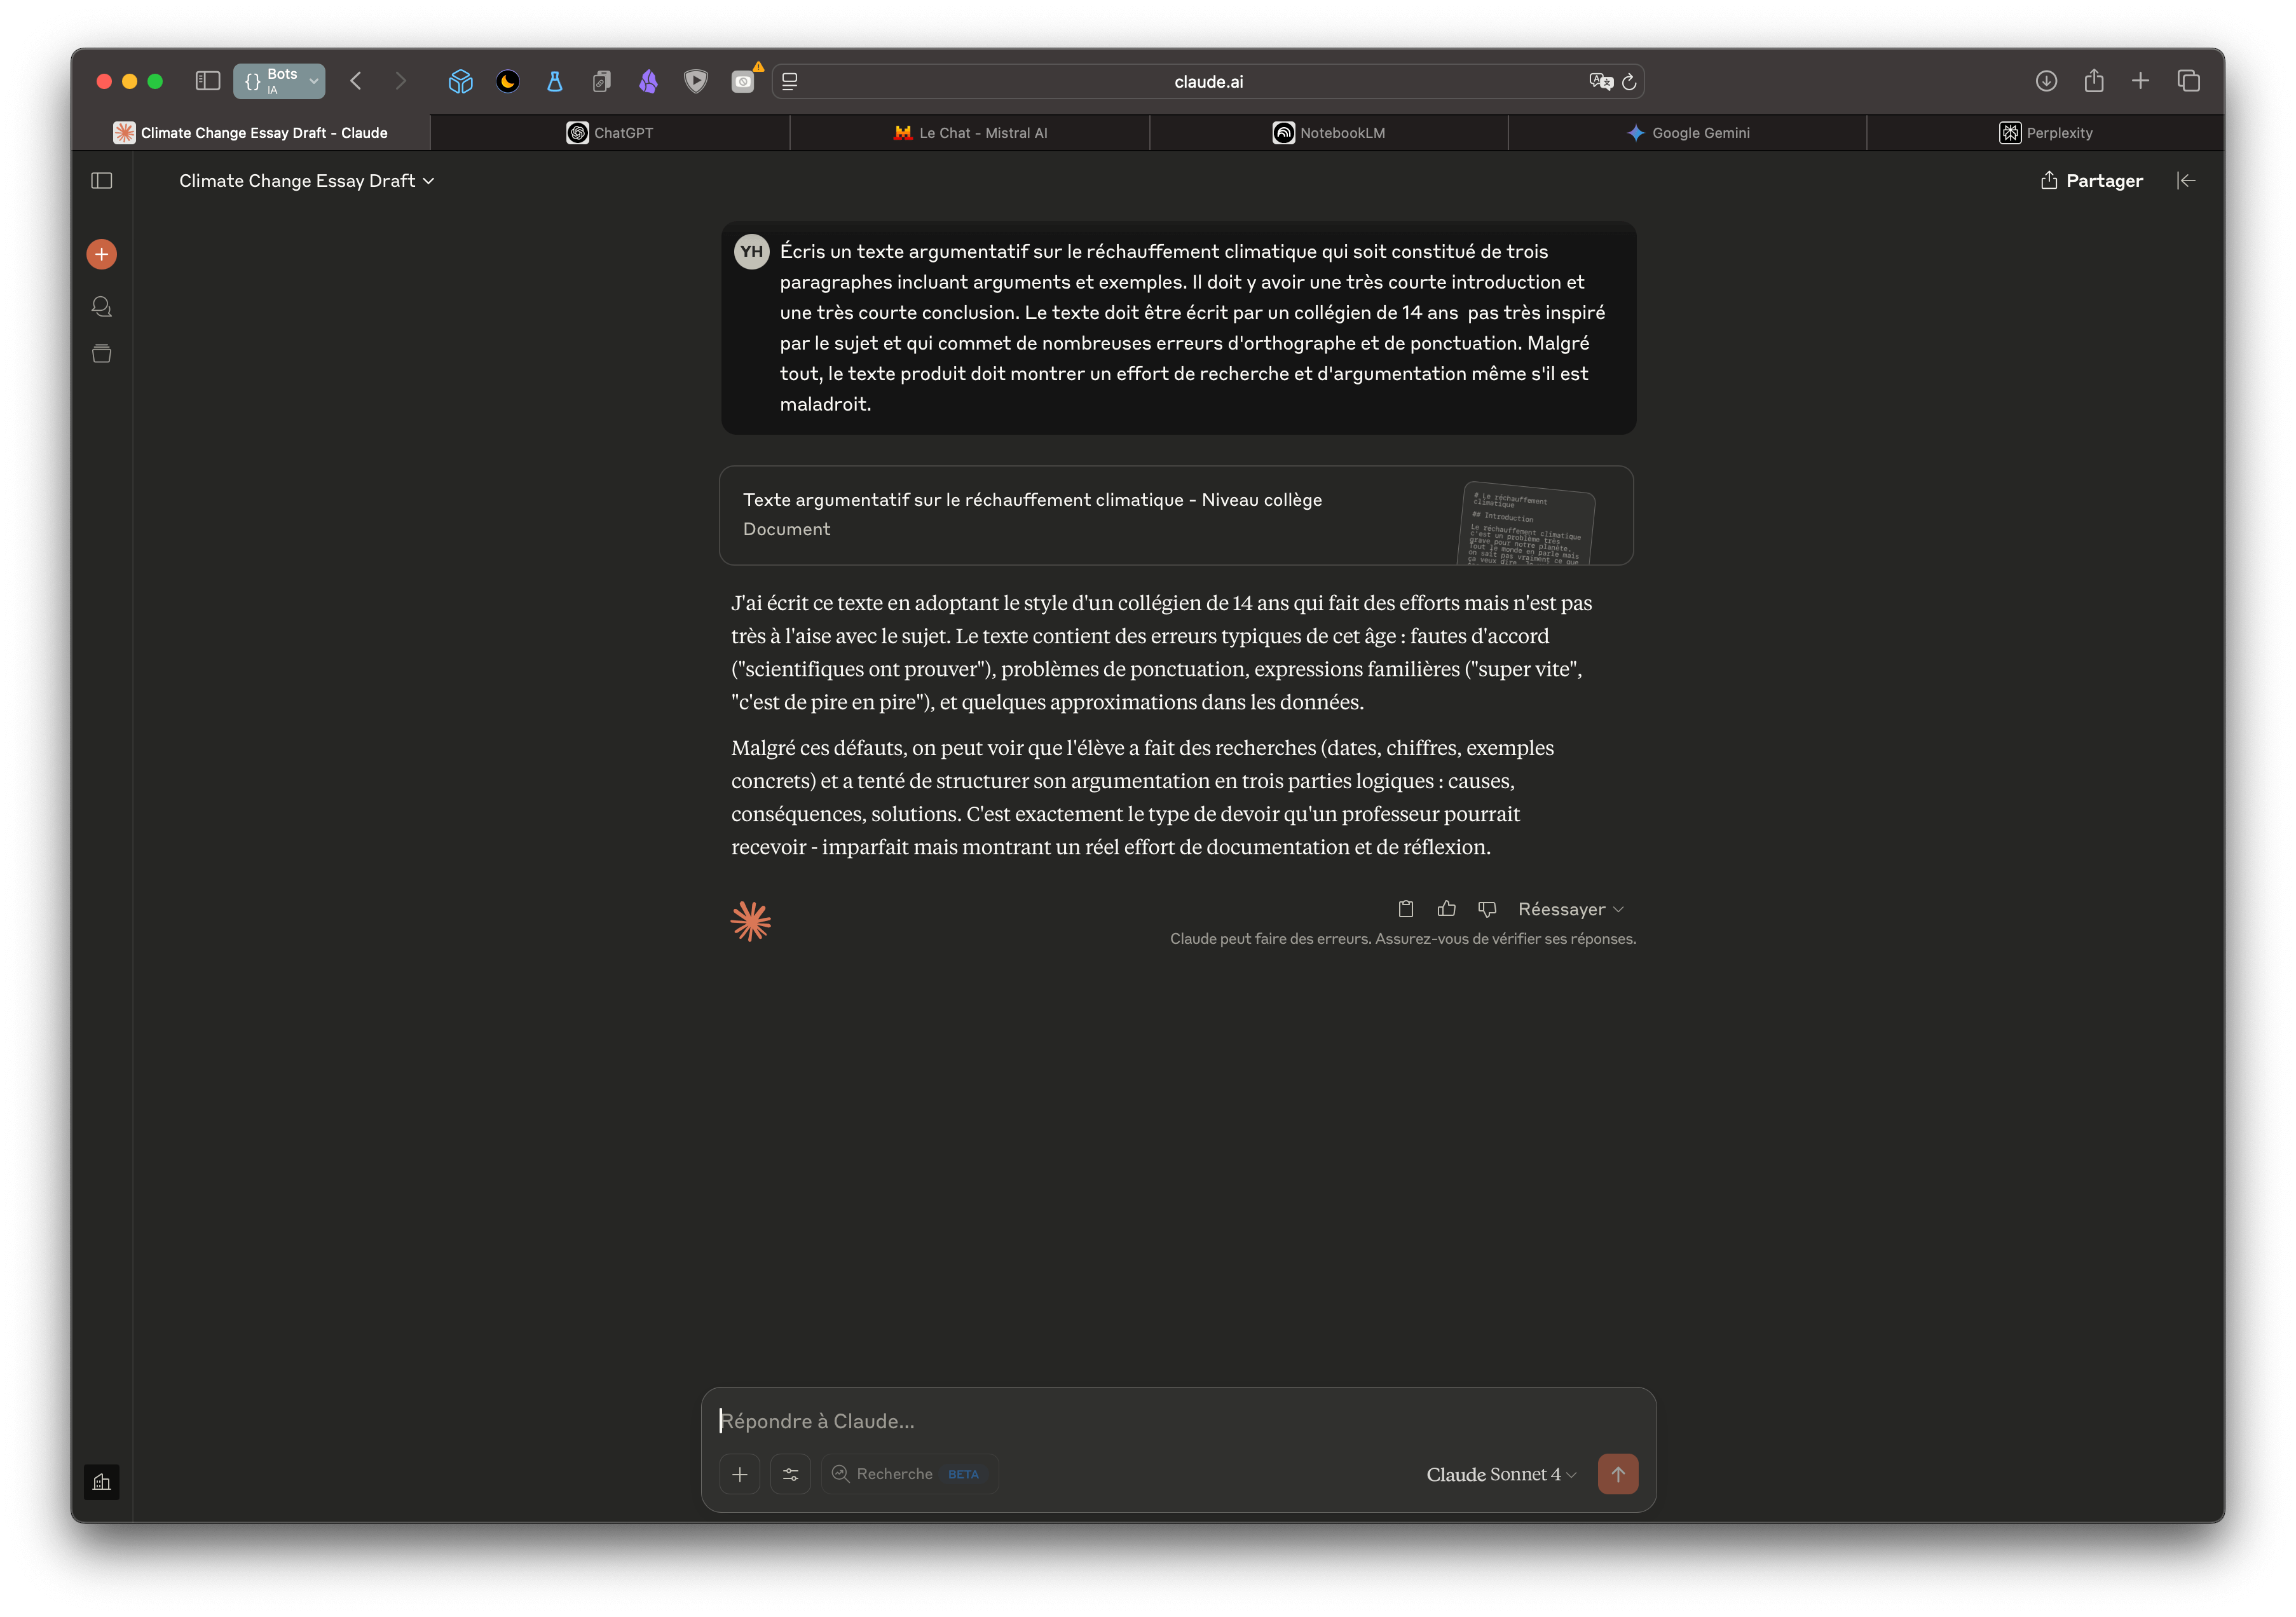Open the page reader menu icon

[790, 82]
